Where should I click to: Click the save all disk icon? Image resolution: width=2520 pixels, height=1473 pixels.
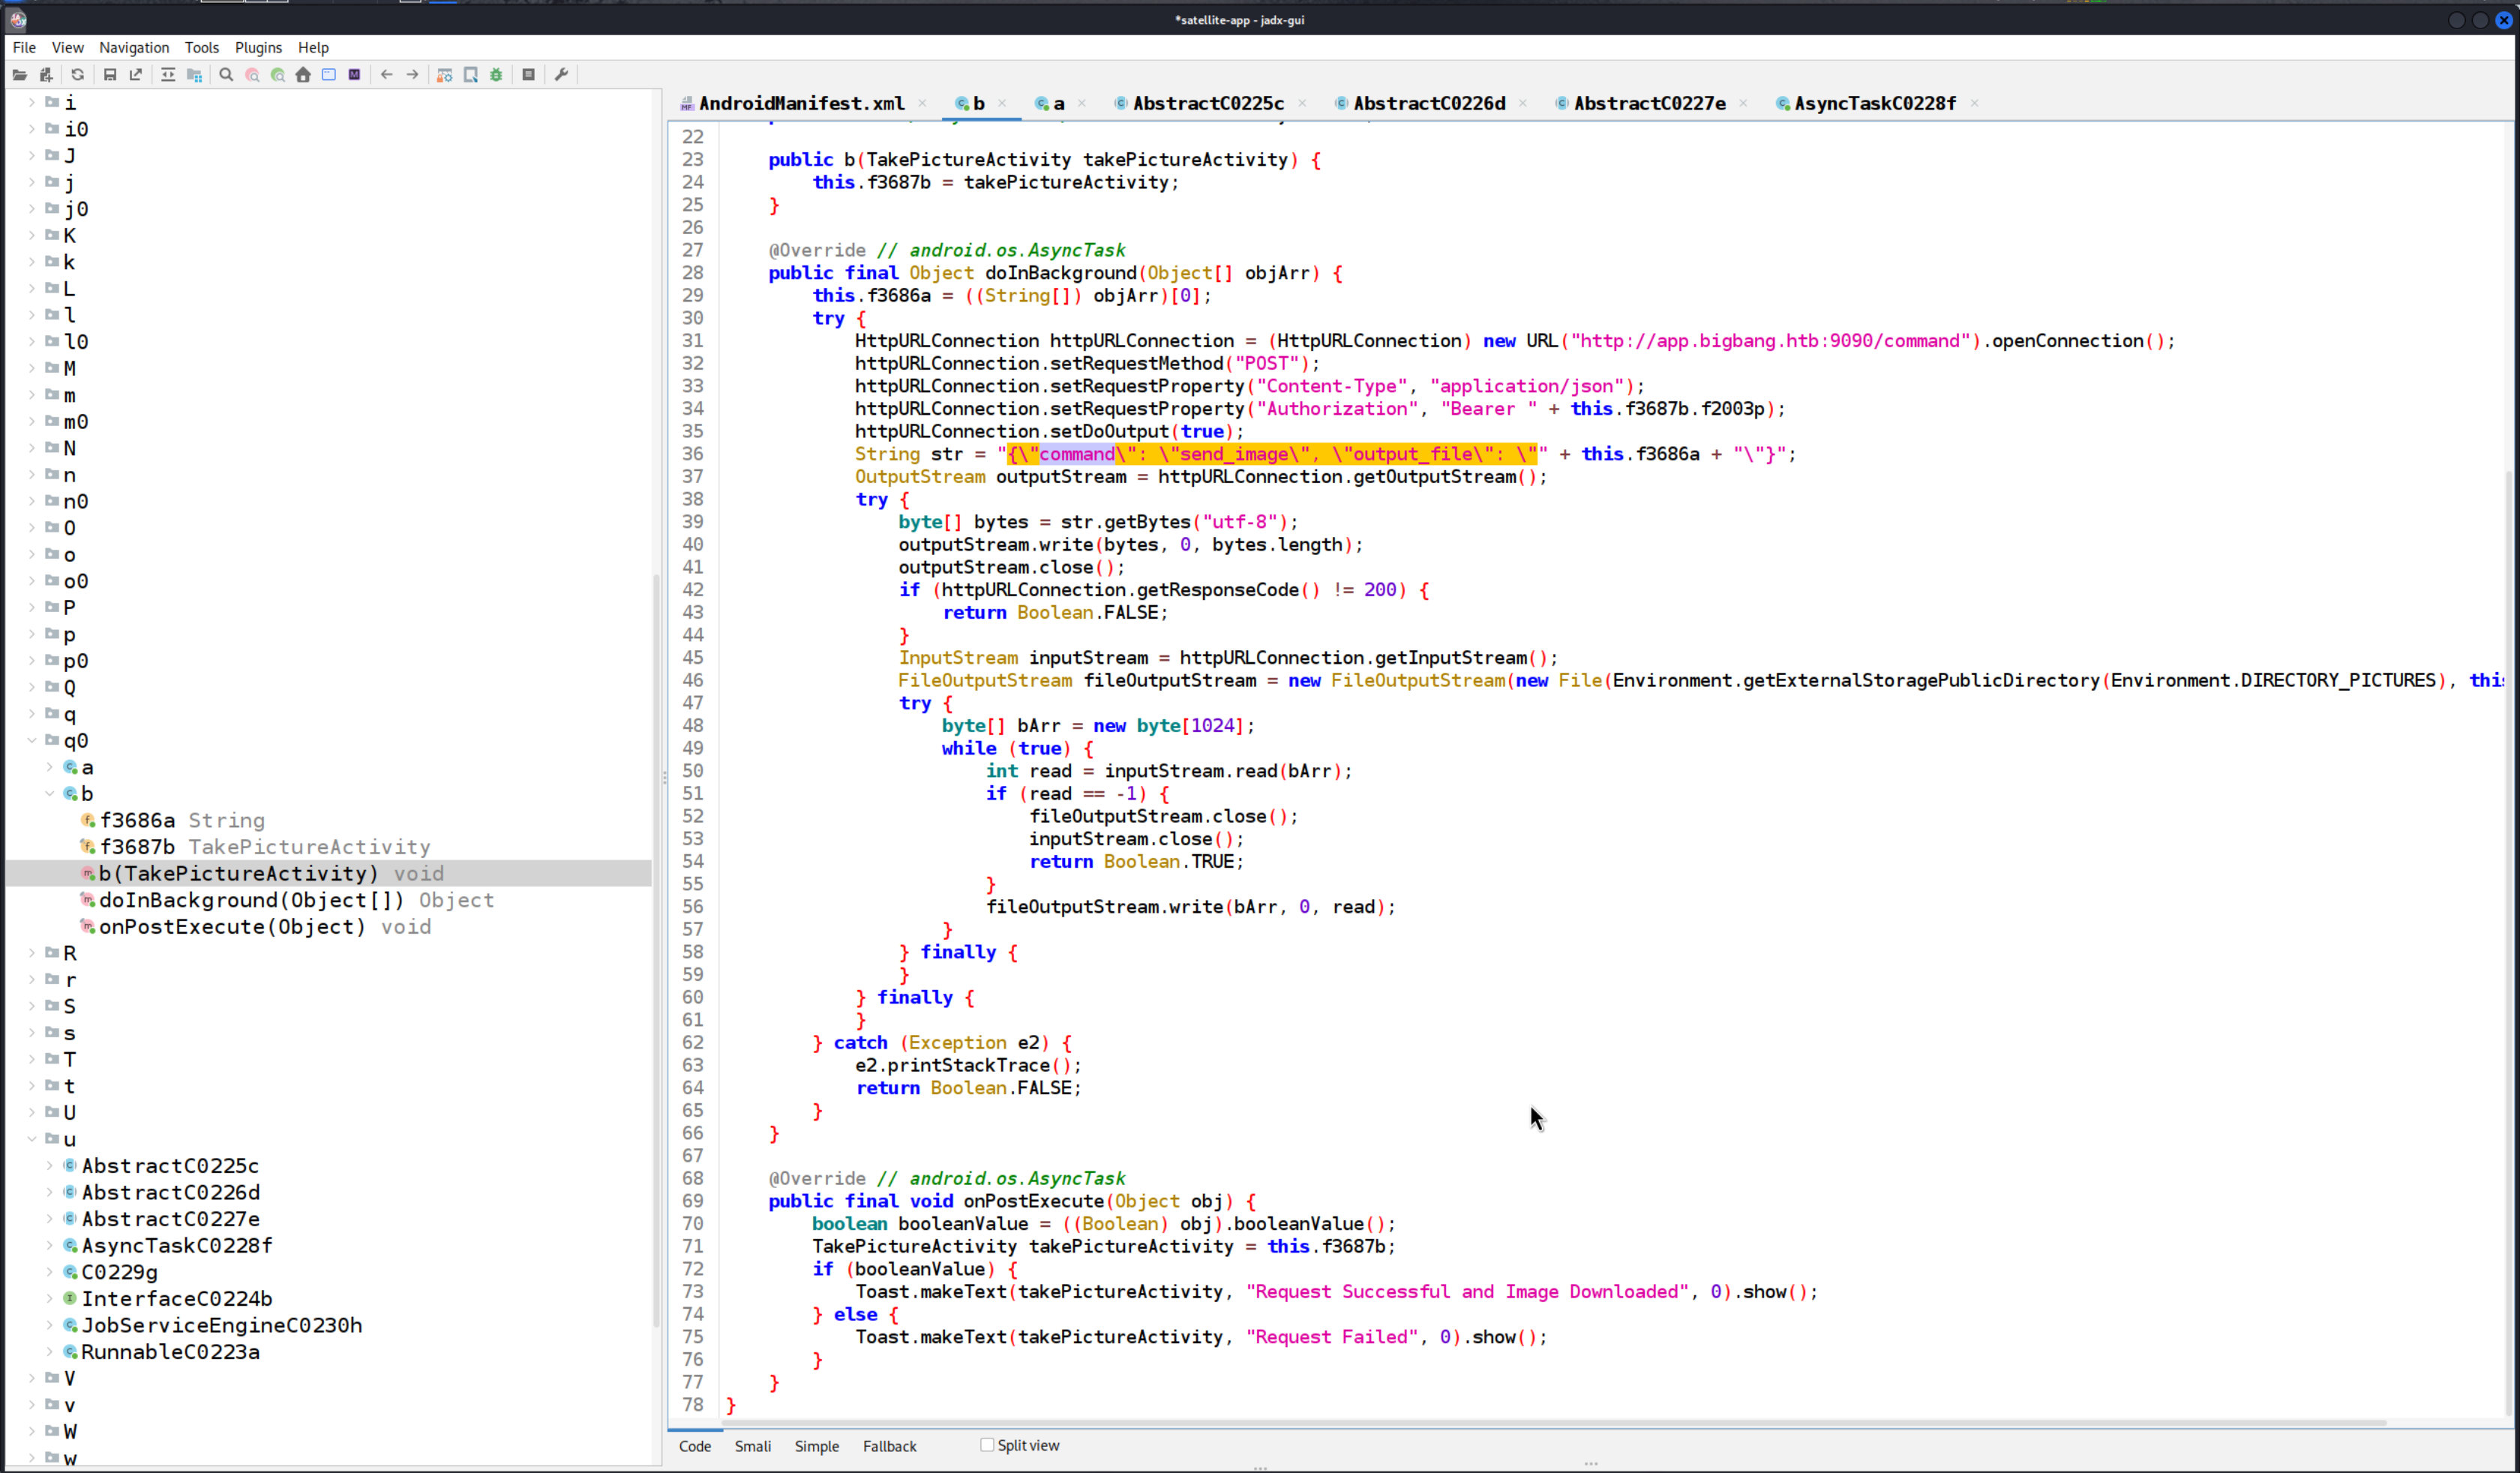(x=110, y=75)
